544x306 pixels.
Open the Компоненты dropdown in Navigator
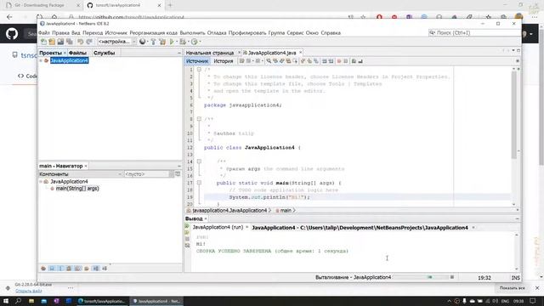(x=81, y=173)
